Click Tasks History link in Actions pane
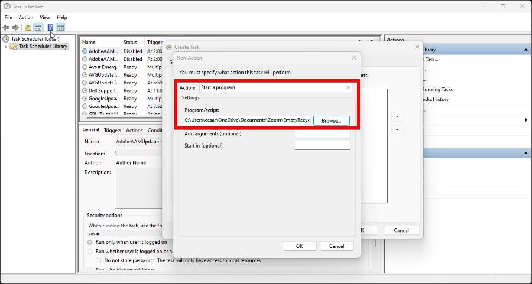This screenshot has height=284, width=532. coord(436,99)
